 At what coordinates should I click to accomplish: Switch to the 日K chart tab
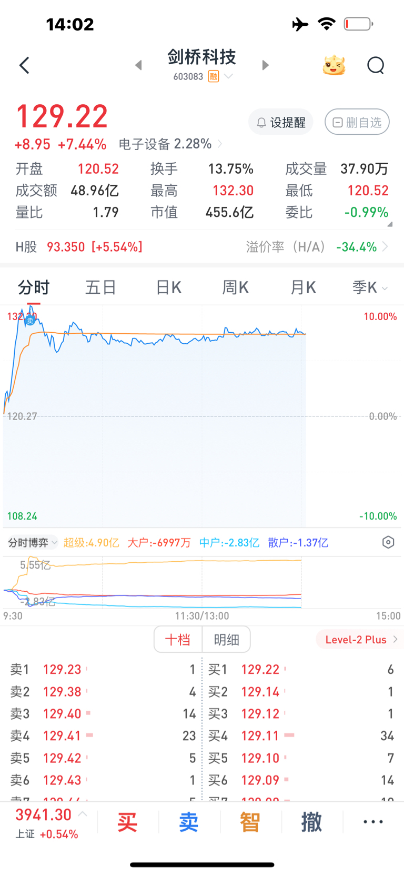pos(169,287)
